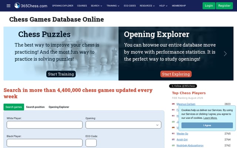Click flag icon beside Wesley So
237x148 pixels.
[173, 134]
